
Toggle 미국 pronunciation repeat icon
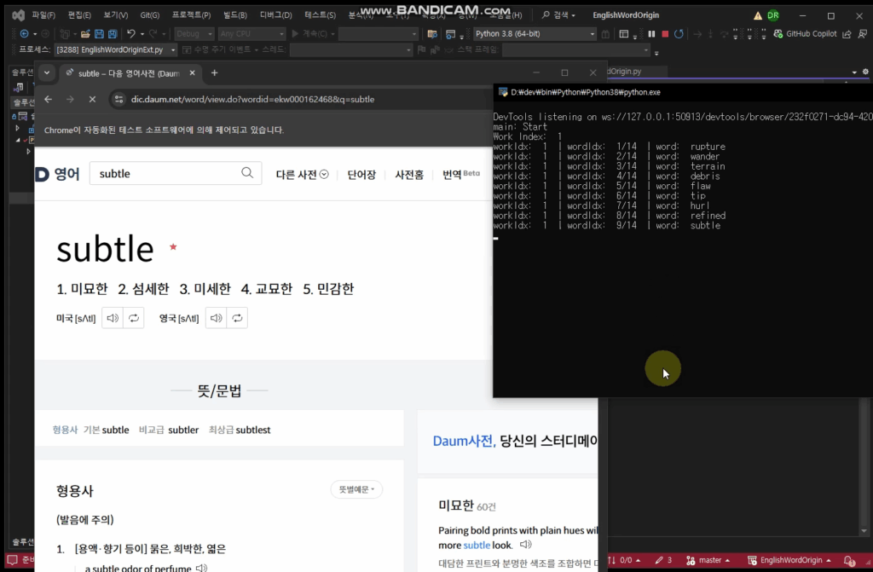point(134,318)
